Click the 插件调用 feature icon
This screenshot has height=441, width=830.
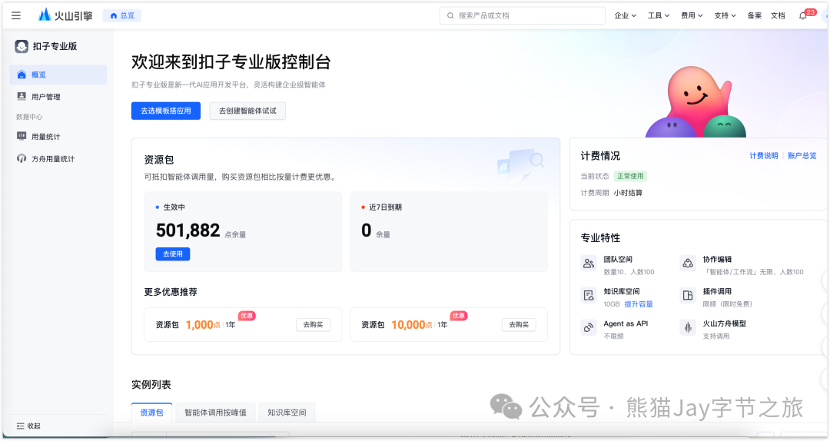[x=687, y=296]
